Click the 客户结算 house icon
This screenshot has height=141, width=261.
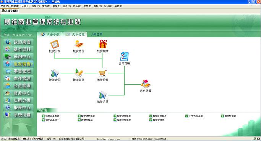pyautogui.click(x=146, y=84)
